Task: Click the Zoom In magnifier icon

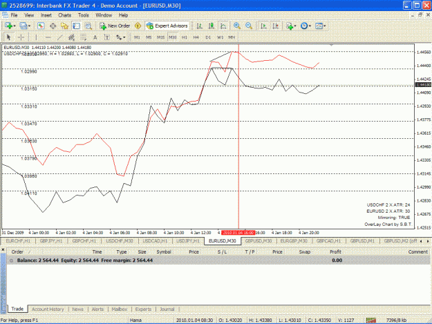Action: coord(237,26)
